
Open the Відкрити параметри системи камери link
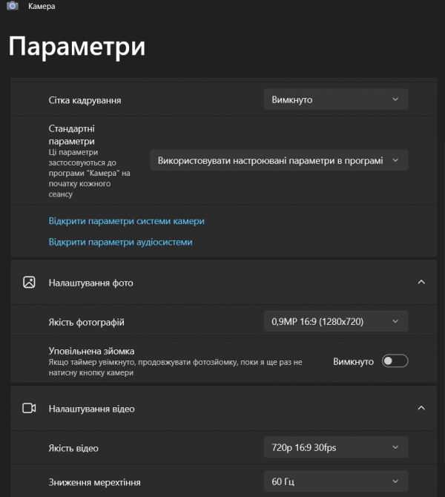pos(126,221)
